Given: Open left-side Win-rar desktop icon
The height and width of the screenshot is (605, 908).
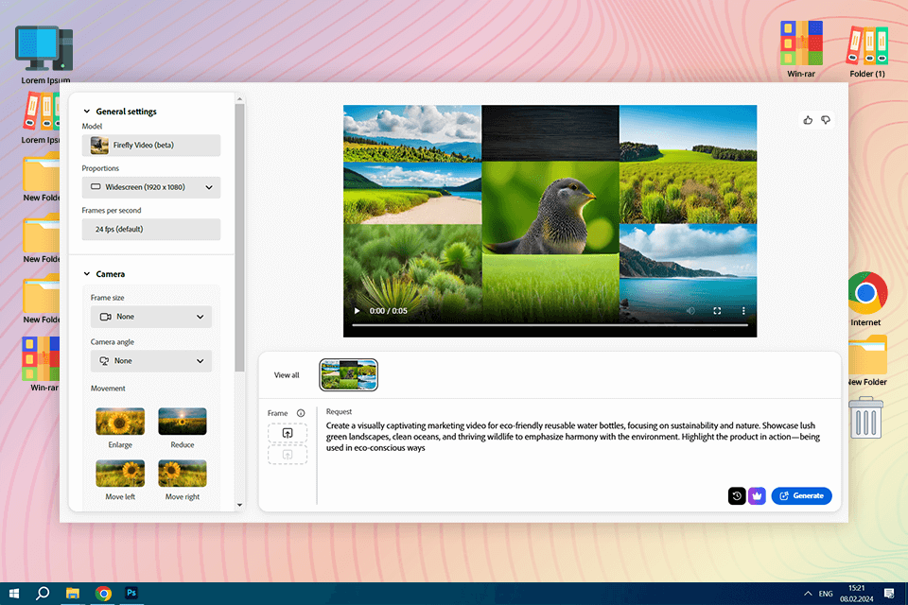Looking at the screenshot, I should pyautogui.click(x=41, y=364).
